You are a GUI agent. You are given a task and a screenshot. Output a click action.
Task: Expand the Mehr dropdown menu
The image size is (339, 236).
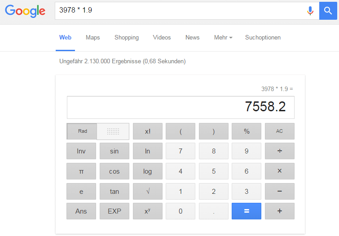[223, 37]
